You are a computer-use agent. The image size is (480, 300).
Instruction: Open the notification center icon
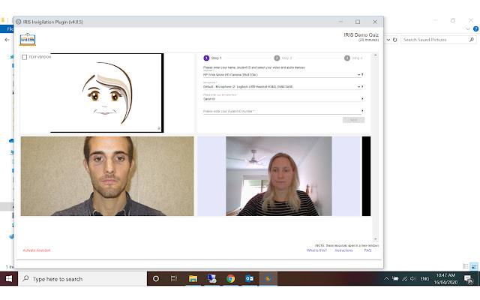coord(468,279)
